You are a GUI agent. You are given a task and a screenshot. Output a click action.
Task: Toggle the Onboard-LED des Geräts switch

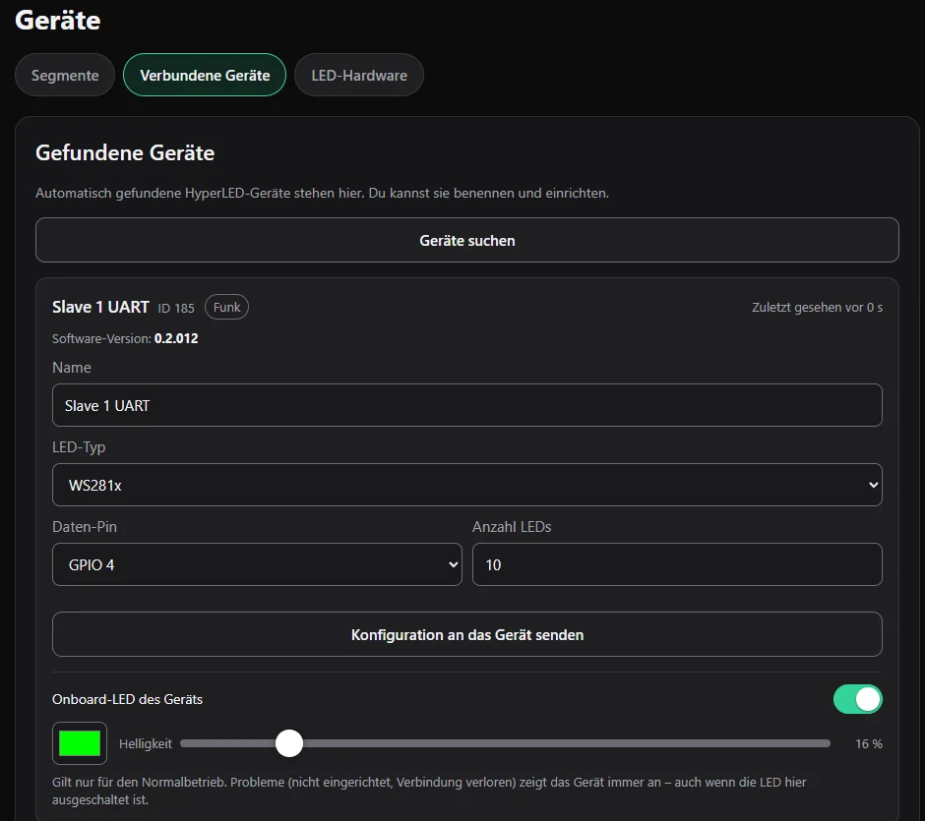[858, 699]
